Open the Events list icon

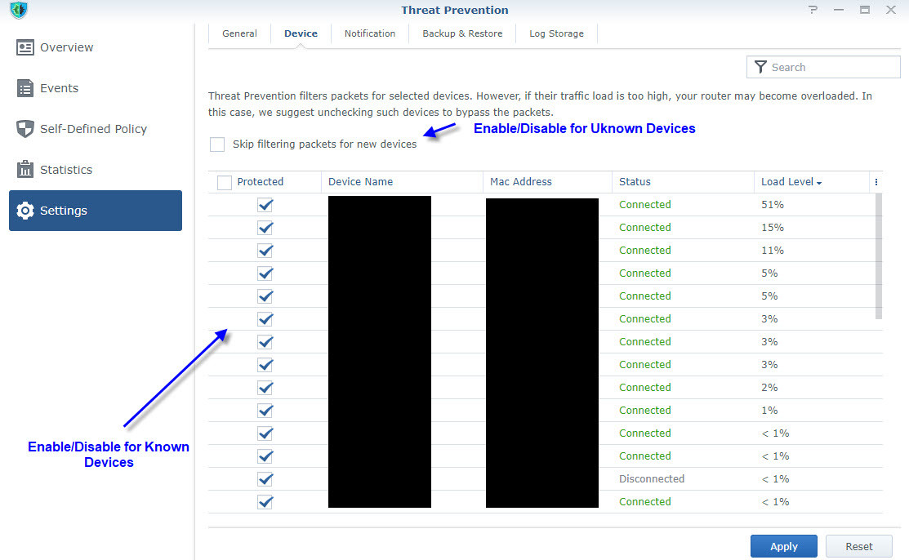pyautogui.click(x=25, y=88)
